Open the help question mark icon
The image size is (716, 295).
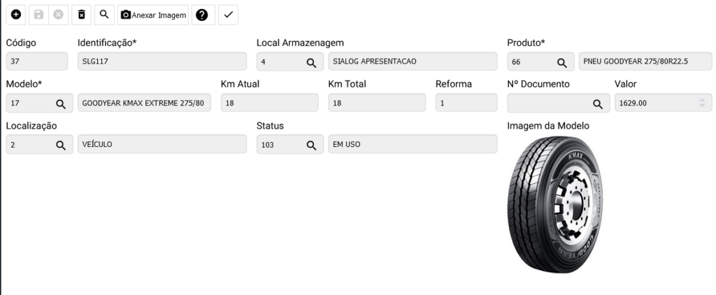click(203, 14)
